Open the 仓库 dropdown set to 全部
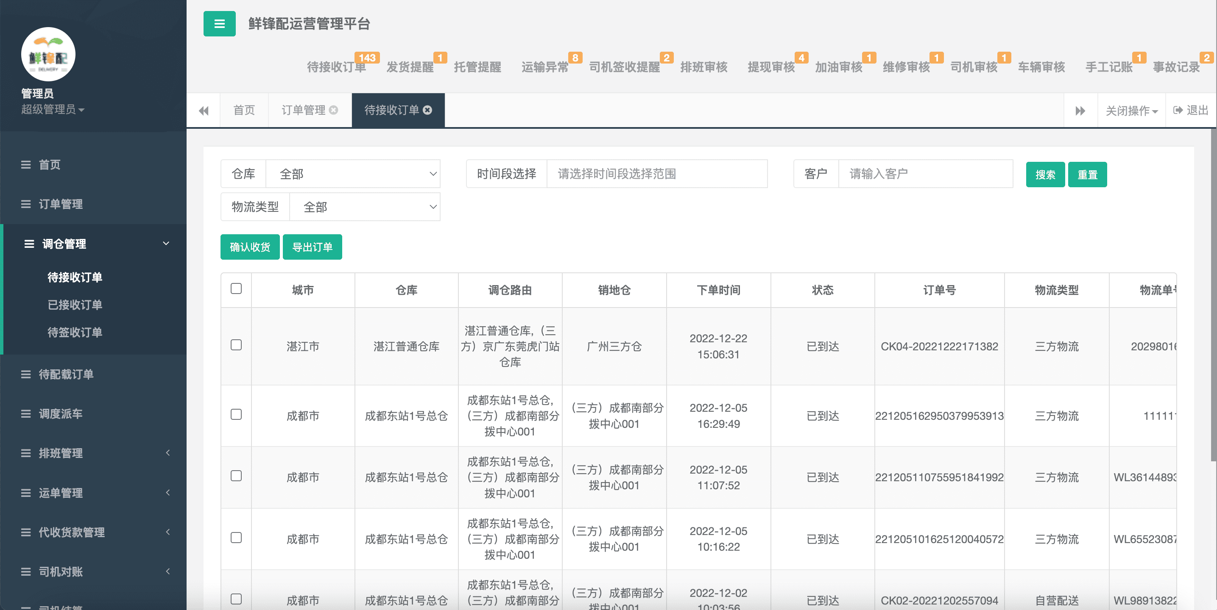The width and height of the screenshot is (1217, 610). 353,174
